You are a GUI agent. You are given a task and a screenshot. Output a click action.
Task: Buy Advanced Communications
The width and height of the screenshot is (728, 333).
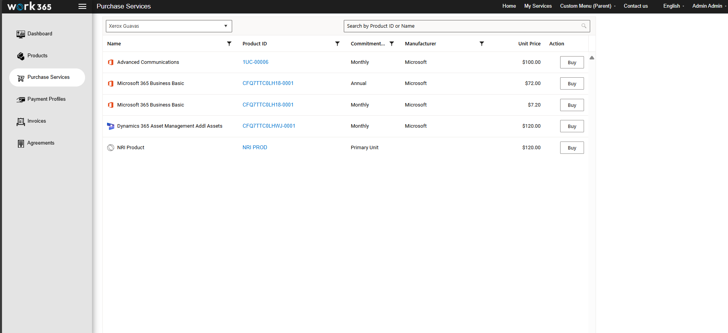[572, 62]
